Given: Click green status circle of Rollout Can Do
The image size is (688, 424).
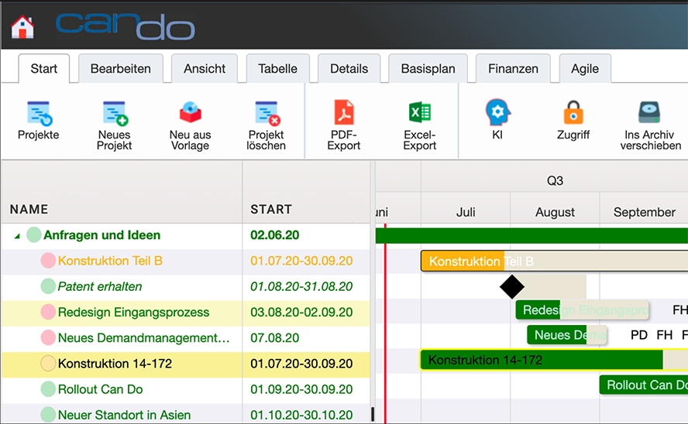Looking at the screenshot, I should (48, 389).
